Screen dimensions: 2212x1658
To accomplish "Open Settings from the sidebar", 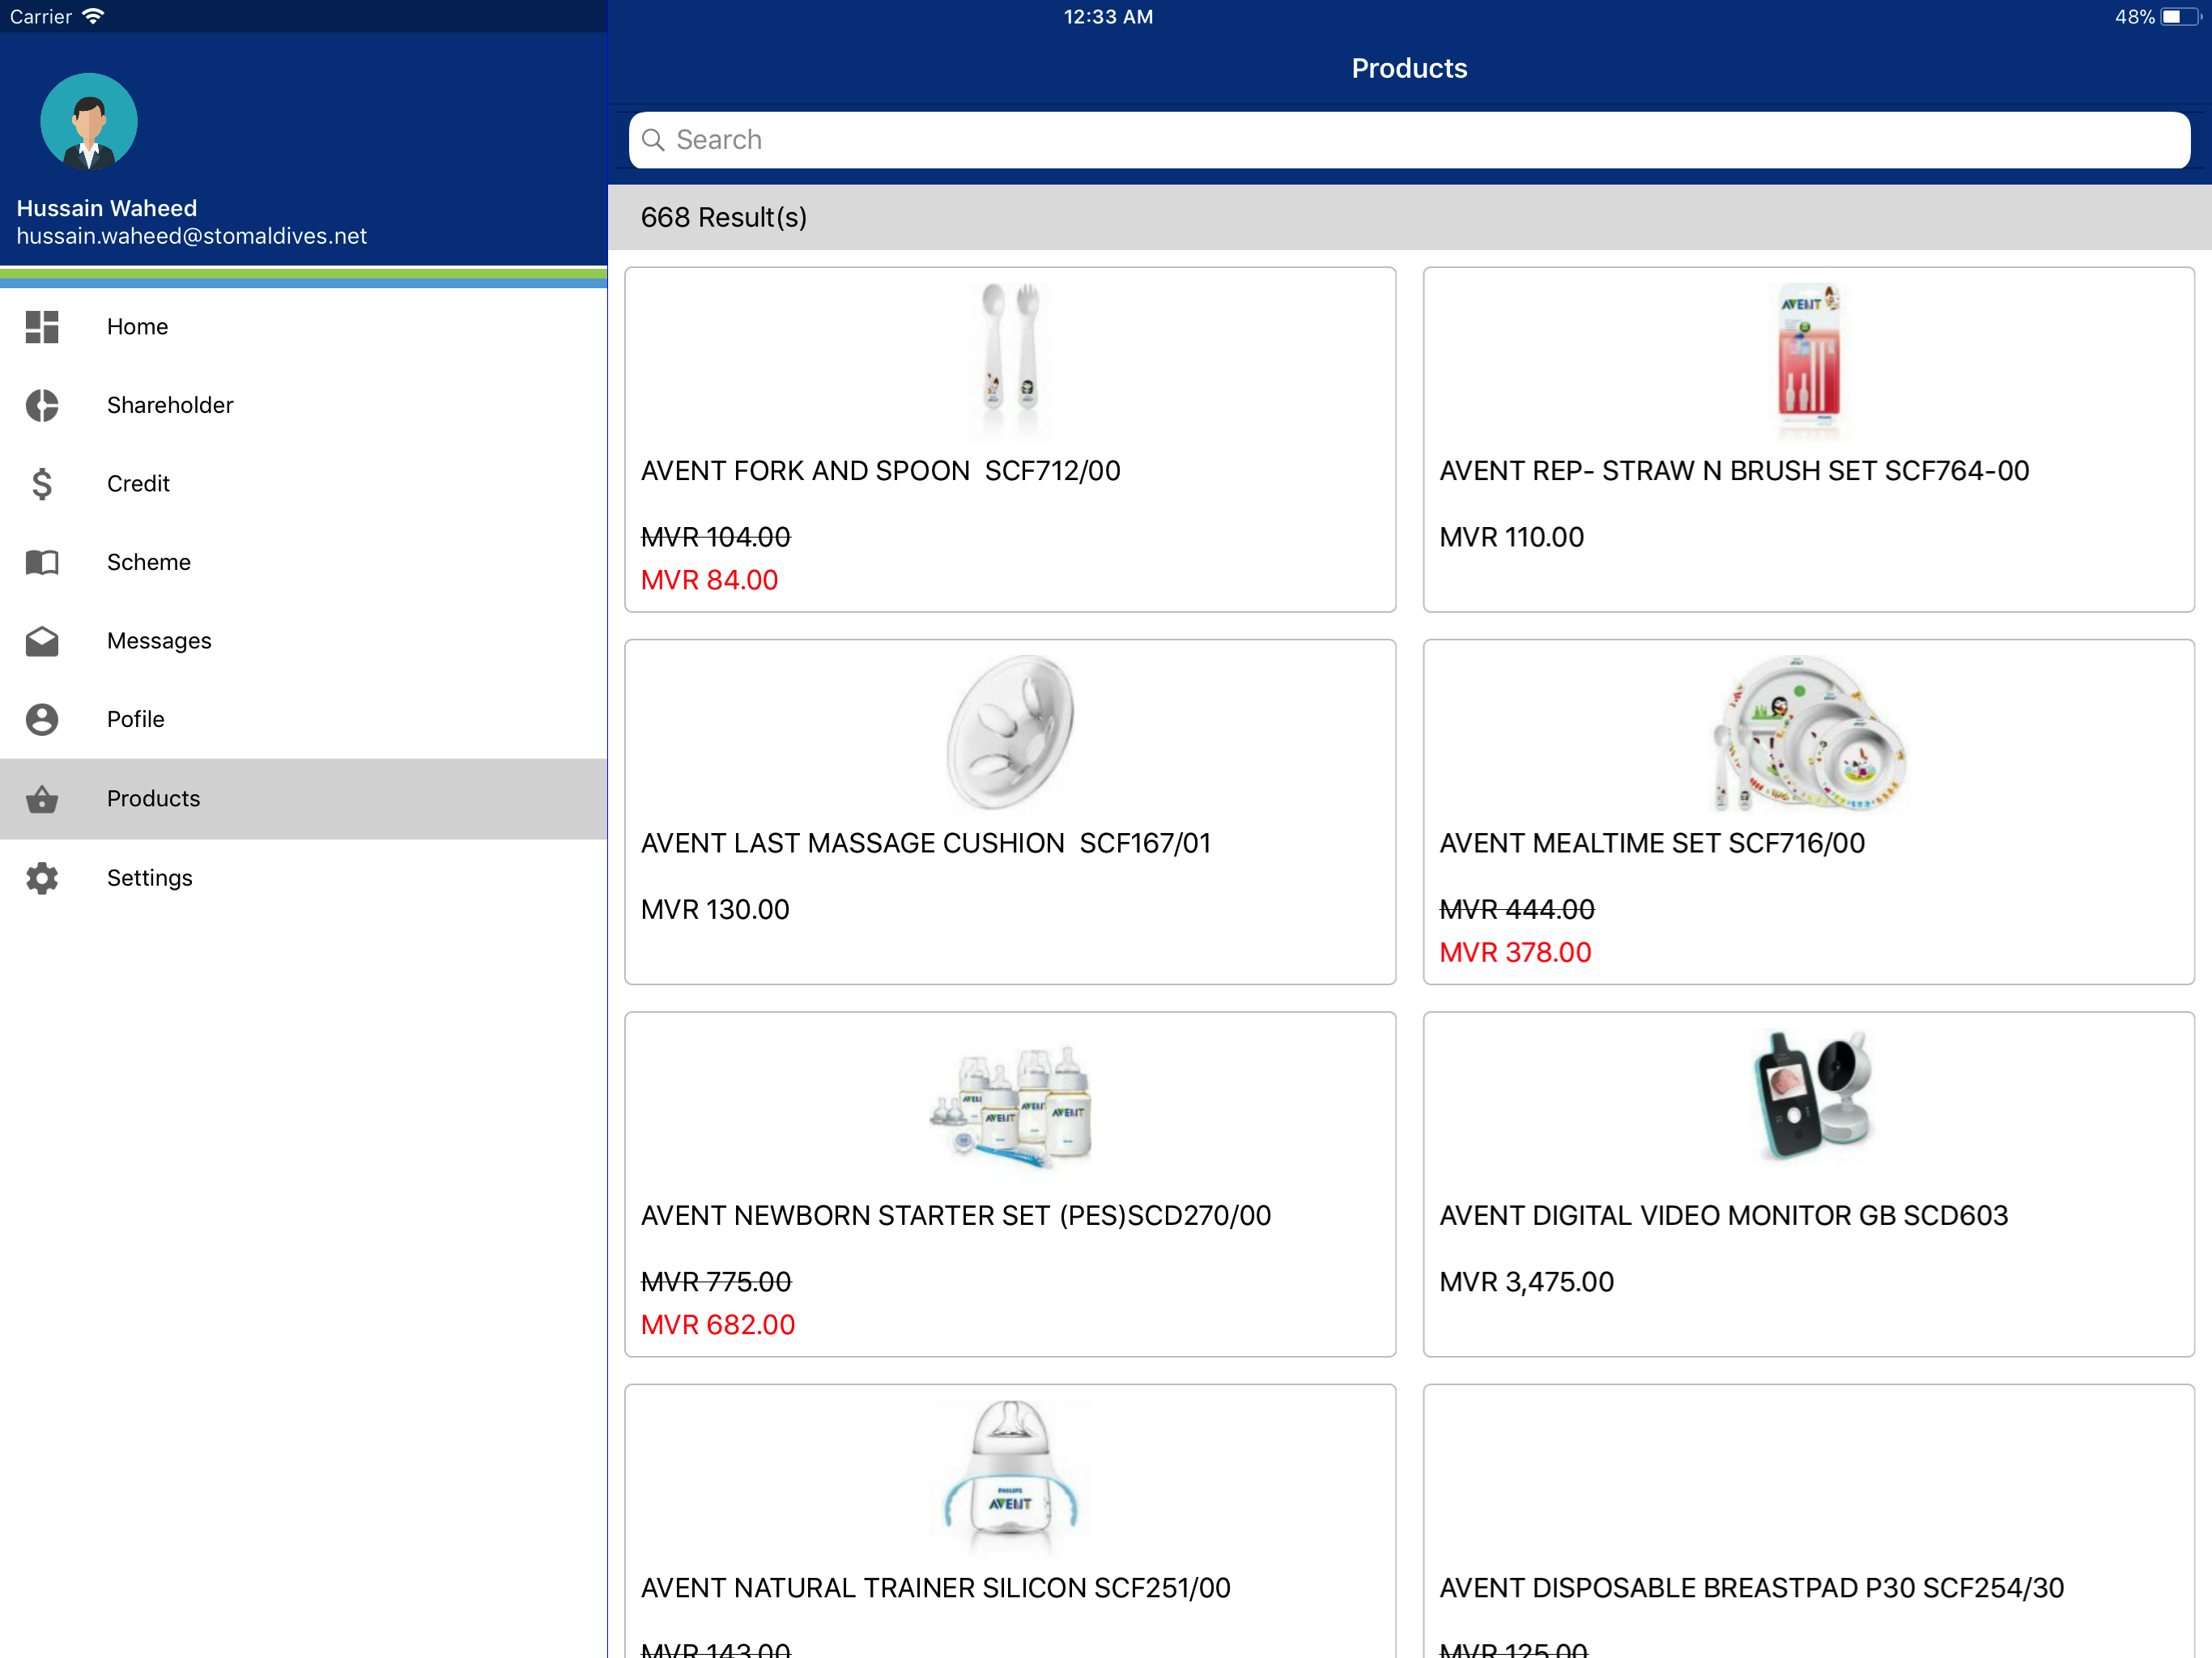I will point(304,878).
